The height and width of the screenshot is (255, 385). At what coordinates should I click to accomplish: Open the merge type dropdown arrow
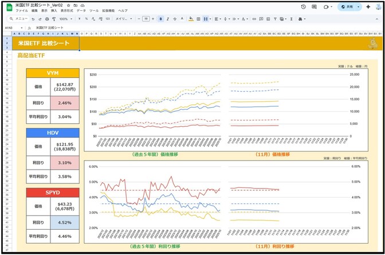coord(210,19)
